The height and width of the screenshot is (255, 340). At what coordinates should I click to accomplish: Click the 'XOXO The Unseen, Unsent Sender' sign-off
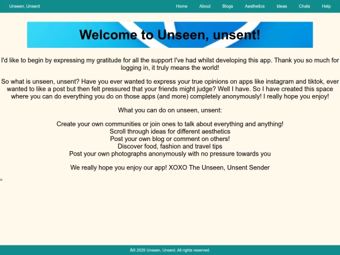(x=219, y=167)
